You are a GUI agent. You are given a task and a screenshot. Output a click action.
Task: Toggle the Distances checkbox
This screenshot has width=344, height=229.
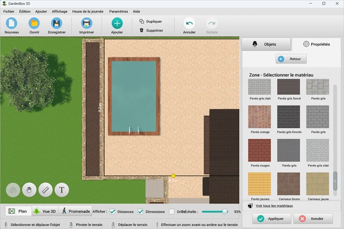pyautogui.click(x=113, y=212)
